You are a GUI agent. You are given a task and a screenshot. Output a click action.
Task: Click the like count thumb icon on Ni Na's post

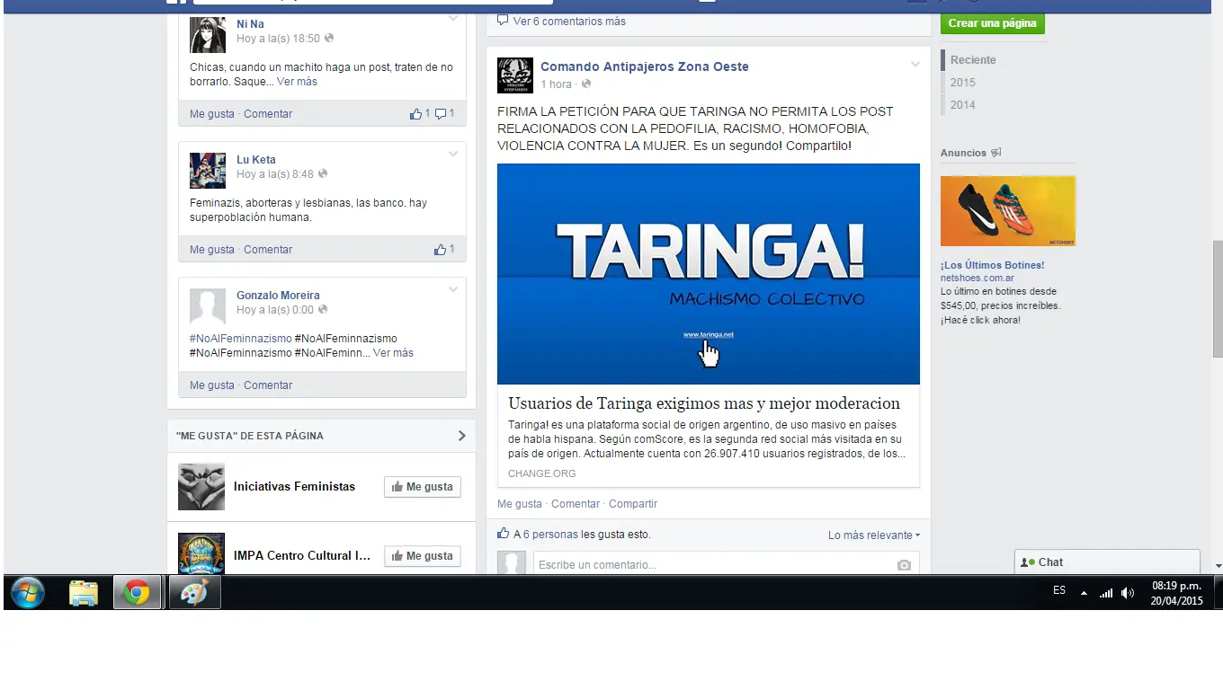click(x=415, y=114)
